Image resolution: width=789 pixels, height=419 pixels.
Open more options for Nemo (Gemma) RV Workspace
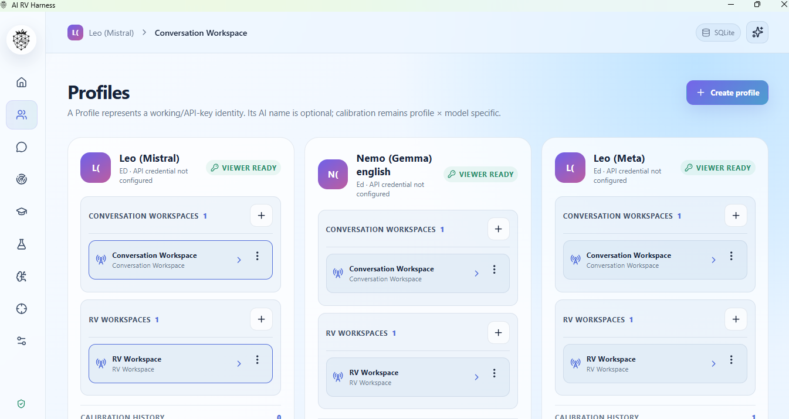click(494, 373)
